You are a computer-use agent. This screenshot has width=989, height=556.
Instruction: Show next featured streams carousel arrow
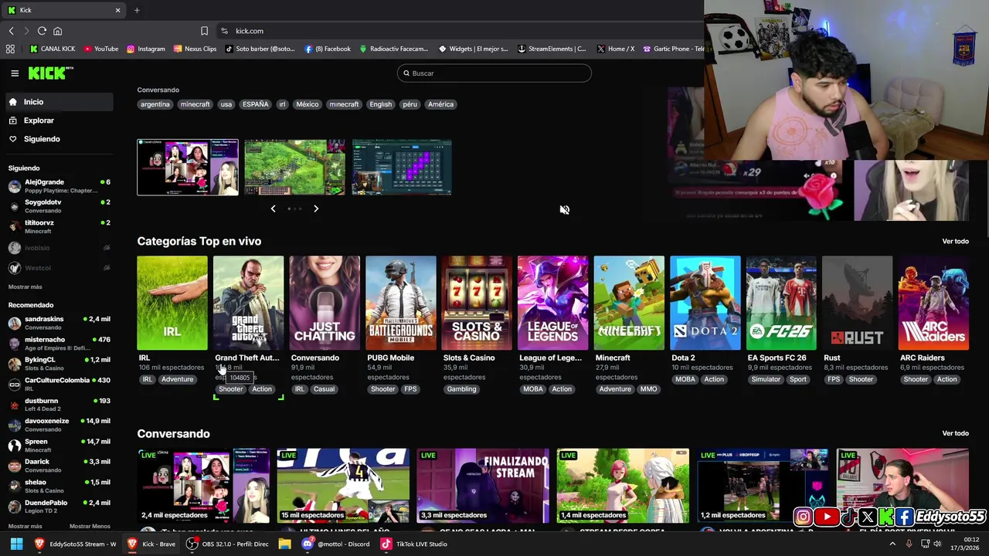coord(316,208)
